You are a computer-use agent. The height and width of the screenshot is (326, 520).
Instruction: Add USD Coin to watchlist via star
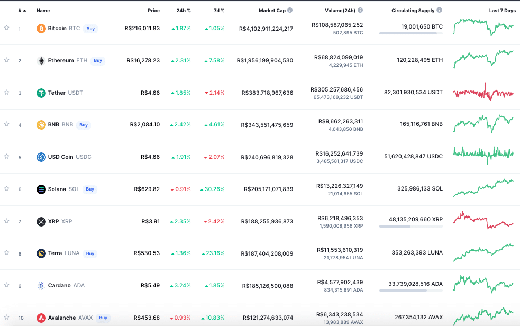pos(7,156)
